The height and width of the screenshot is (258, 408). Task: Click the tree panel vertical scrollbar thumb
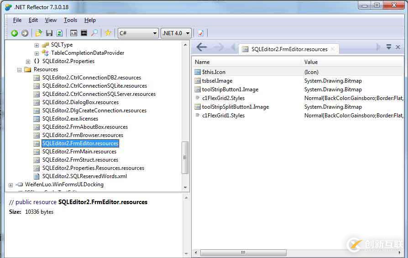[185, 158]
